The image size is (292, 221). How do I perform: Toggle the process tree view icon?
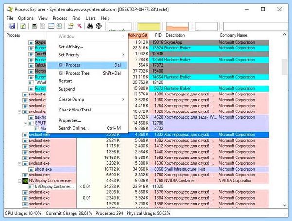point(43,26)
